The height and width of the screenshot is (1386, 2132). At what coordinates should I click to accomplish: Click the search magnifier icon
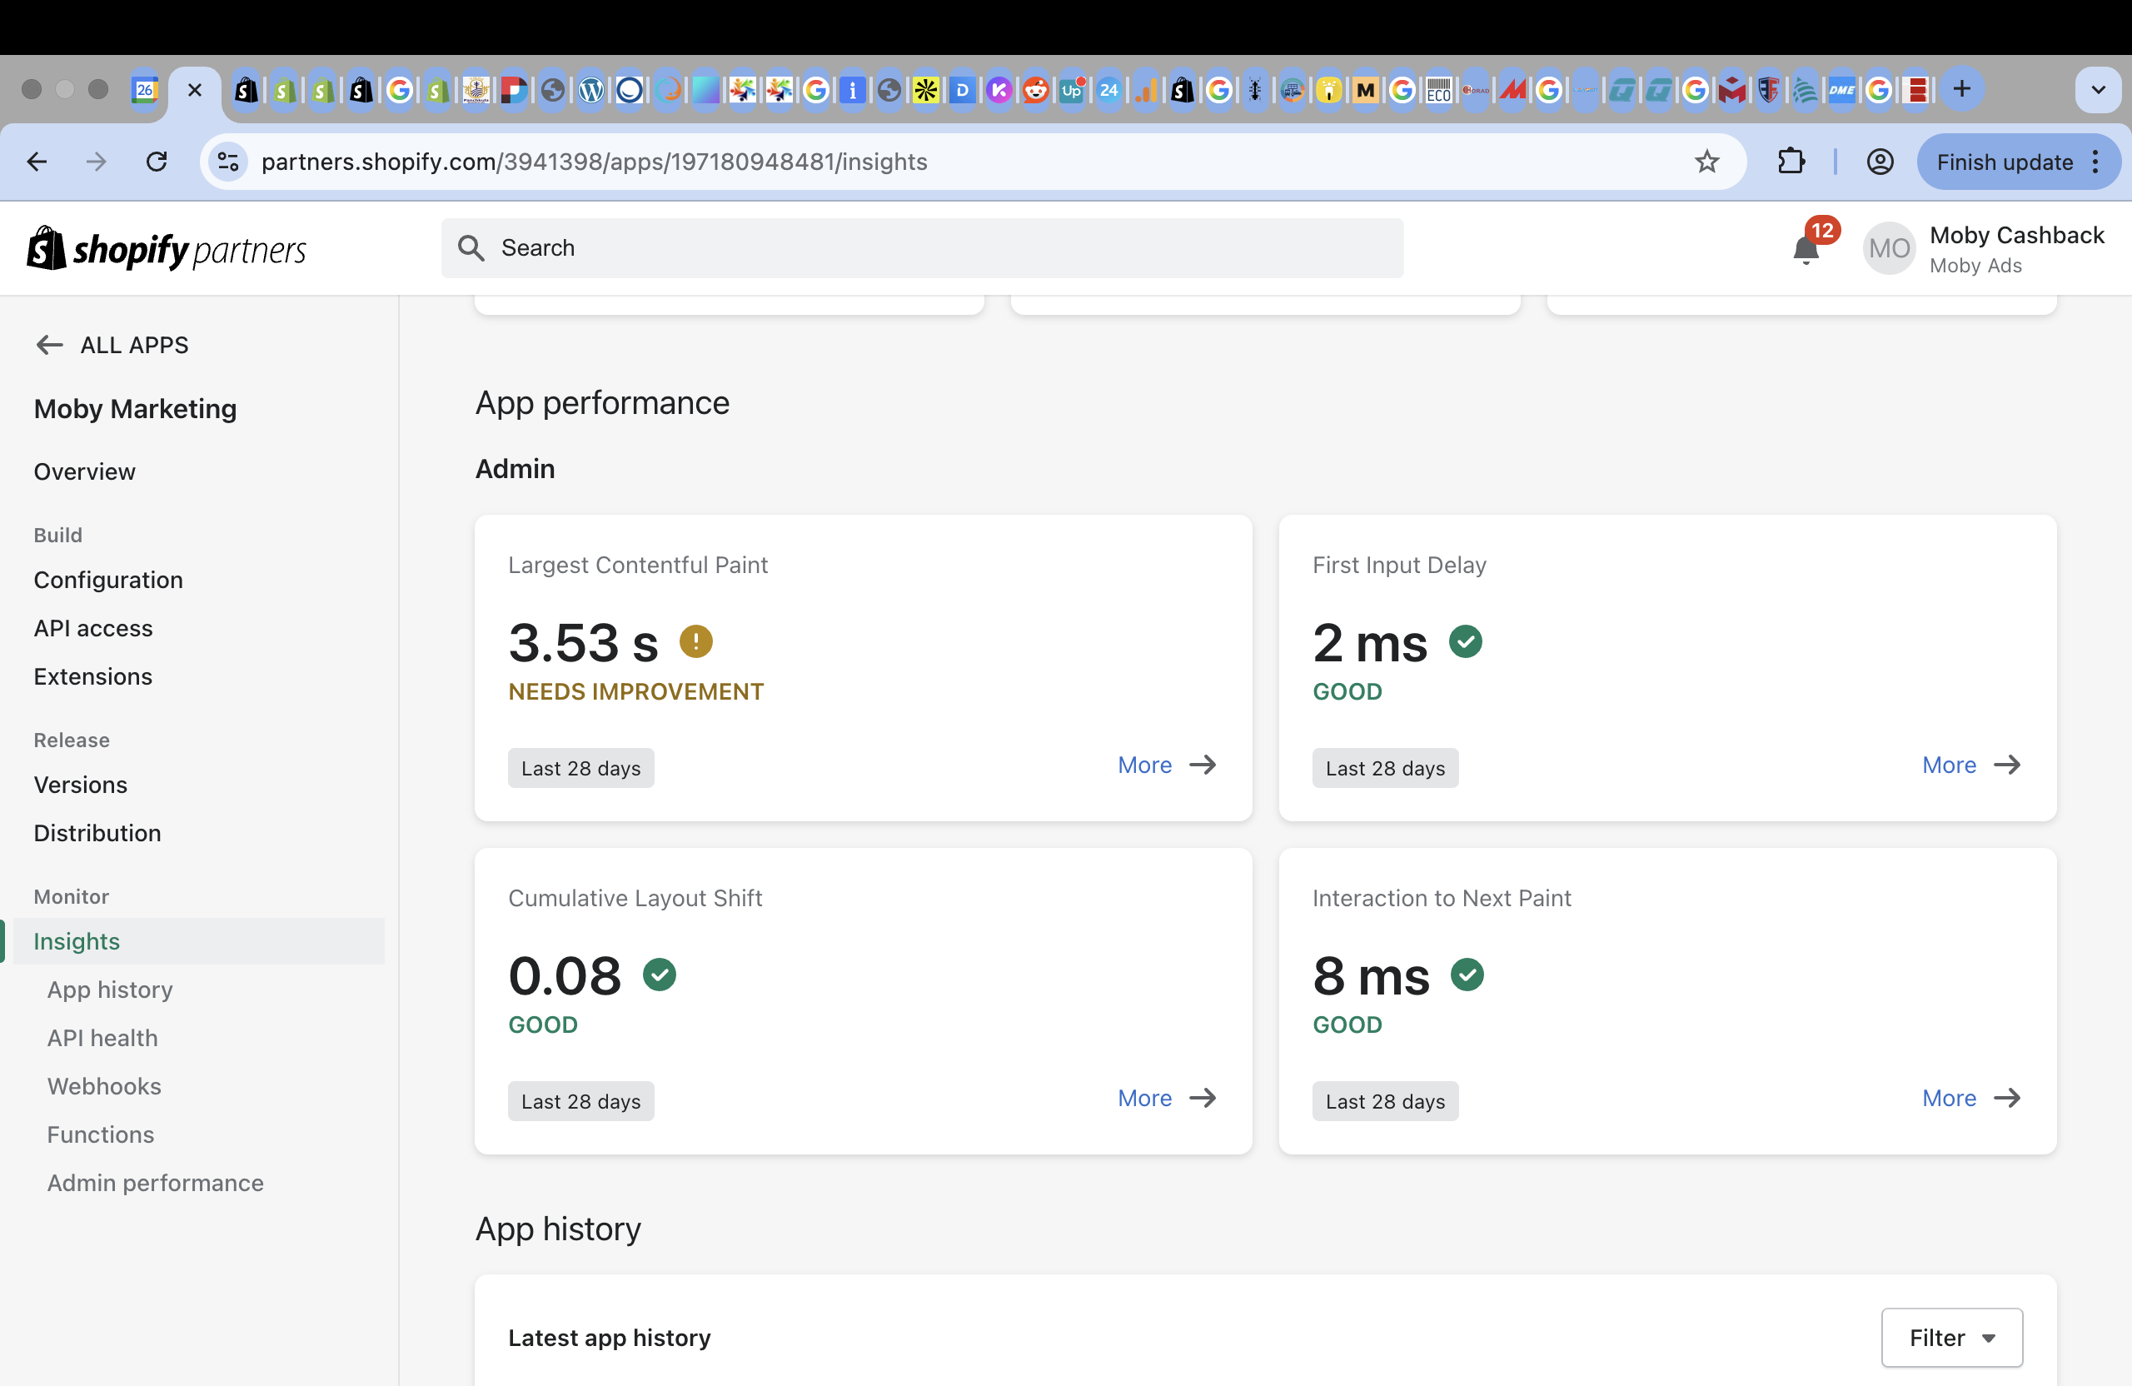(x=471, y=248)
